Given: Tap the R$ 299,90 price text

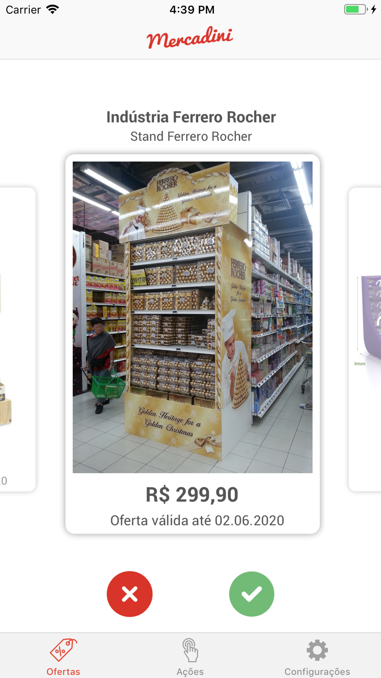Looking at the screenshot, I should tap(192, 495).
